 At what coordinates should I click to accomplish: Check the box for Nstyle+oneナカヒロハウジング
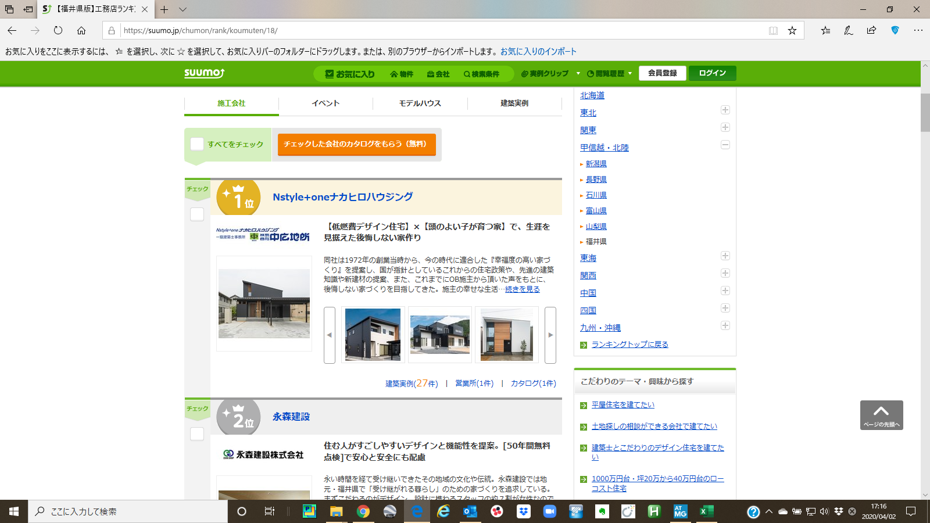click(197, 214)
